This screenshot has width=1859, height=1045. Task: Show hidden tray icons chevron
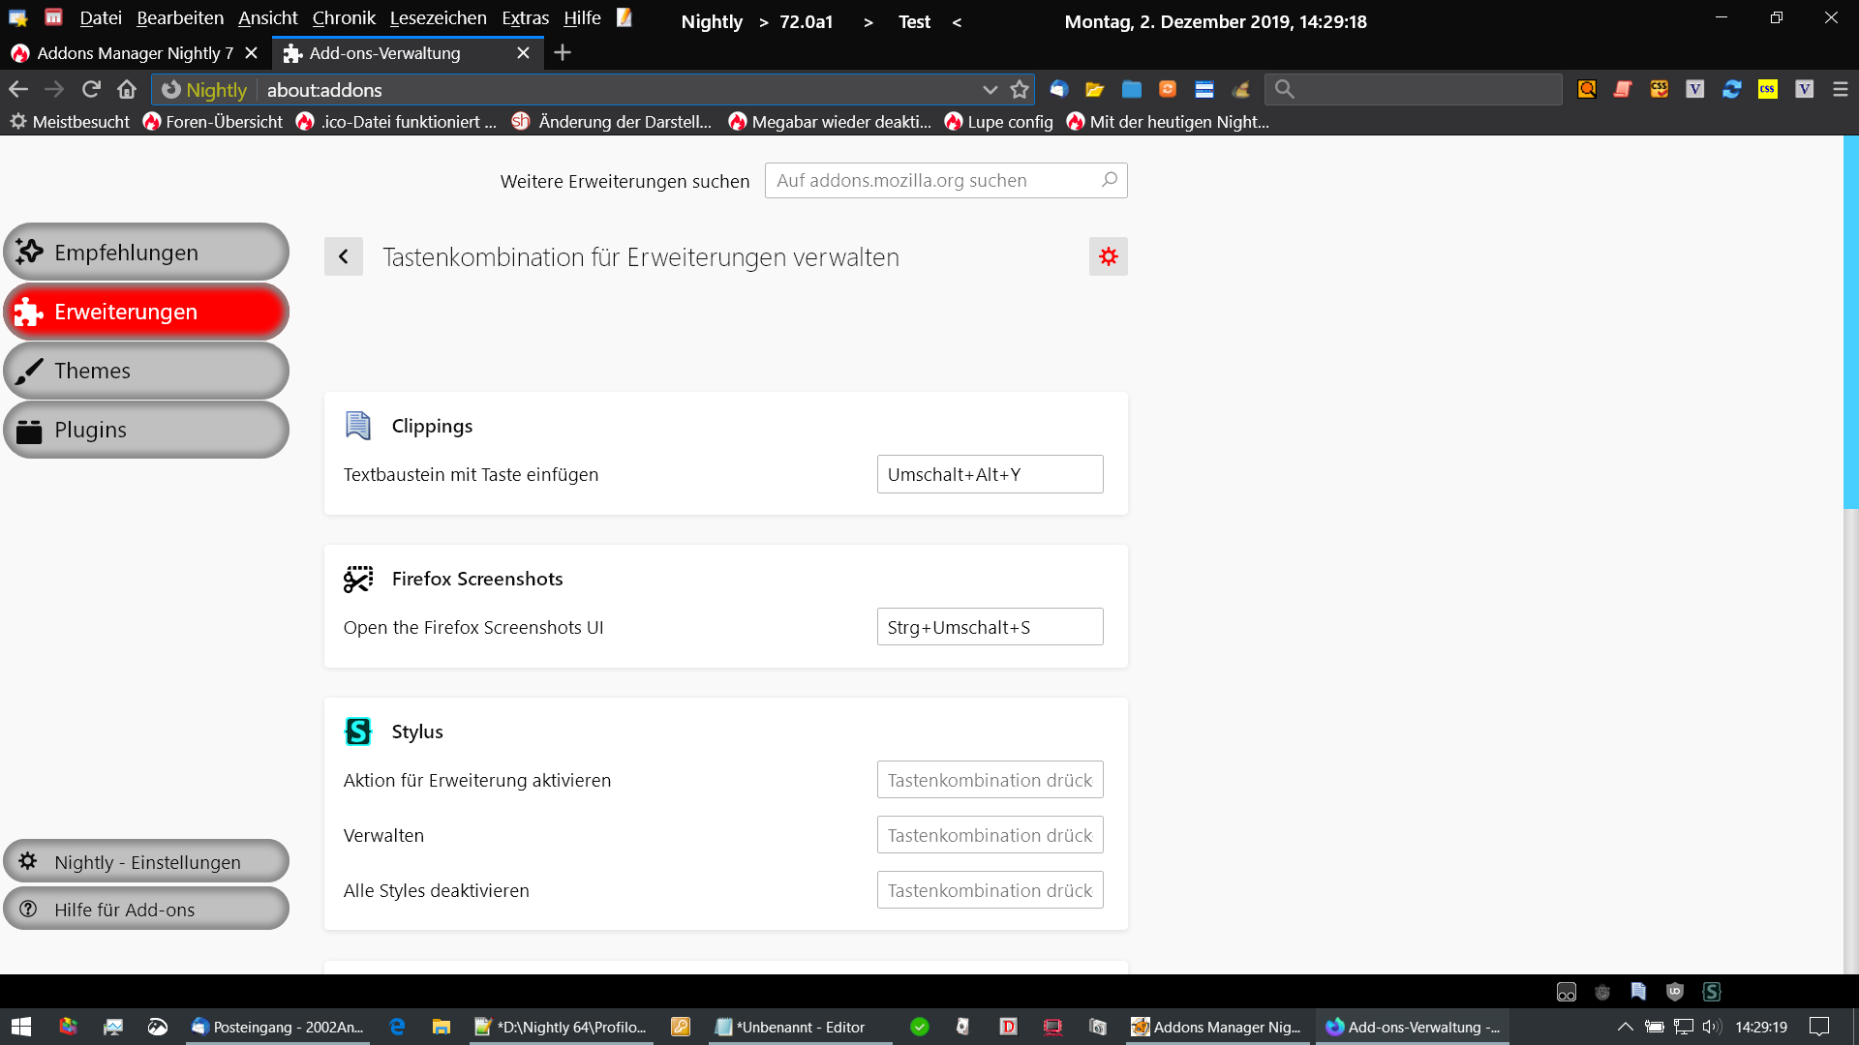[1625, 1027]
